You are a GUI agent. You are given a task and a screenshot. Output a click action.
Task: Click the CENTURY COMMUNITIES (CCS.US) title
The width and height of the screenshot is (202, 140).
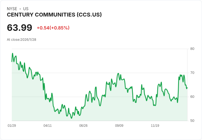pyautogui.click(x=54, y=15)
